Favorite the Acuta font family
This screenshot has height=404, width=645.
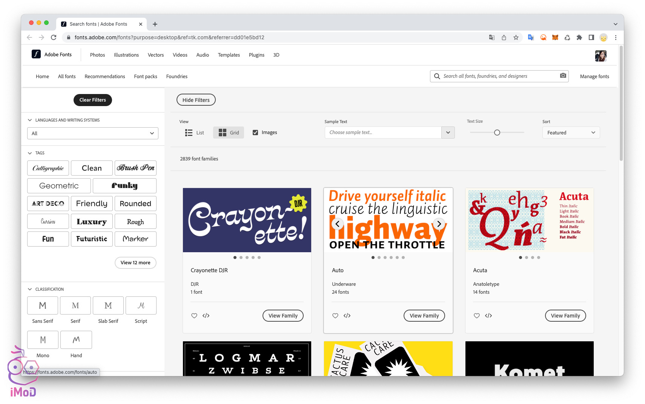(477, 316)
